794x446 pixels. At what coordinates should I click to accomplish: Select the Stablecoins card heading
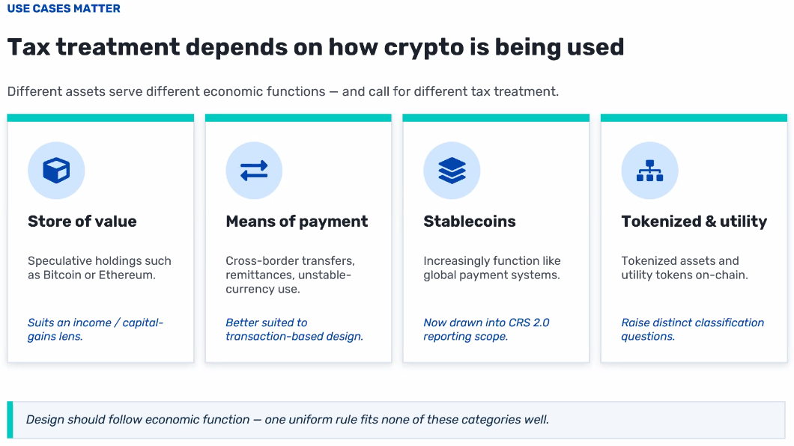tap(470, 222)
